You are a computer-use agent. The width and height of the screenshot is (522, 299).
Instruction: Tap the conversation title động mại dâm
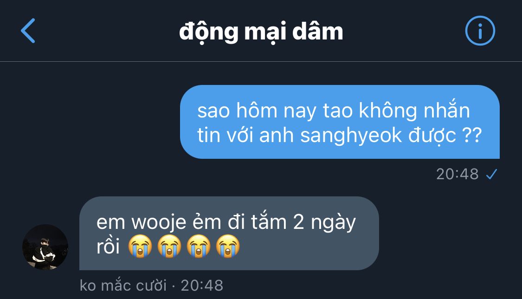(x=261, y=32)
